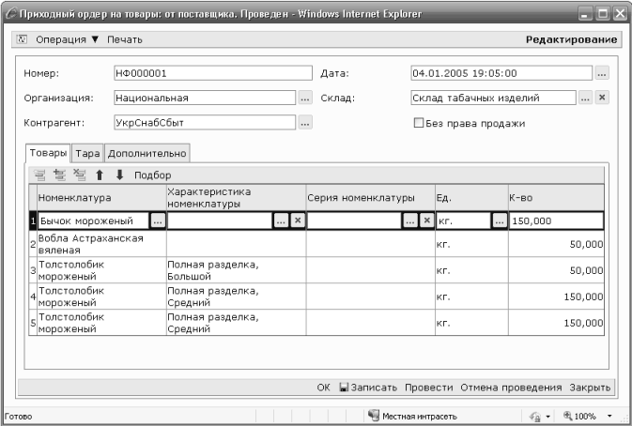Image resolution: width=632 pixels, height=426 pixels.
Task: Open unit selection button next to кг. in row 1
Action: click(500, 221)
